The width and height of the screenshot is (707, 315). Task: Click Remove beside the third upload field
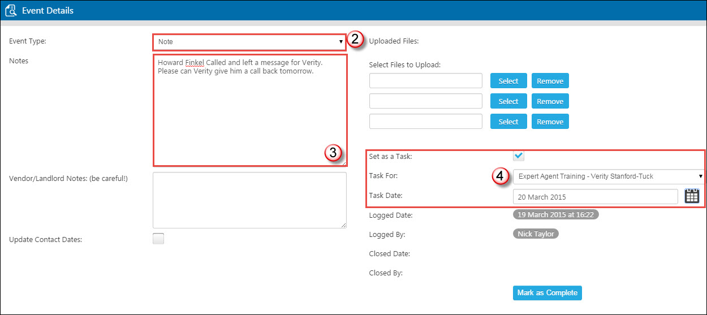click(550, 122)
